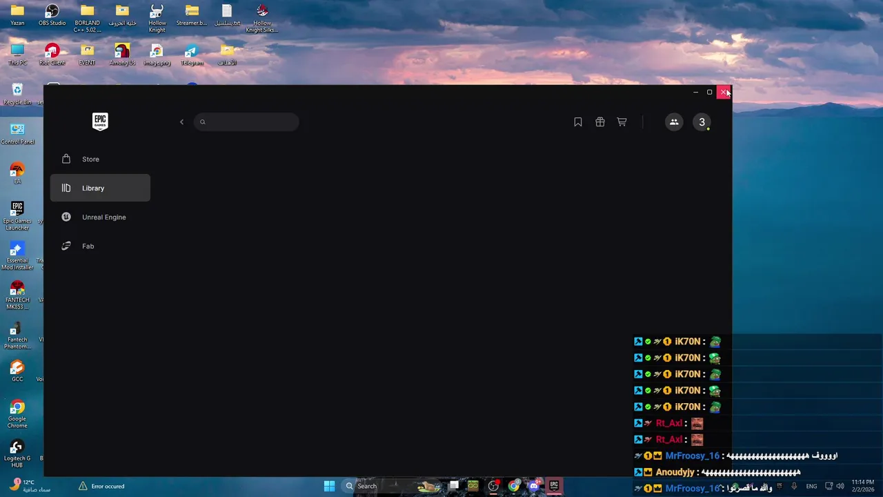Image resolution: width=883 pixels, height=497 pixels.
Task: Open the weather widget showing 12°C
Action: click(x=30, y=486)
